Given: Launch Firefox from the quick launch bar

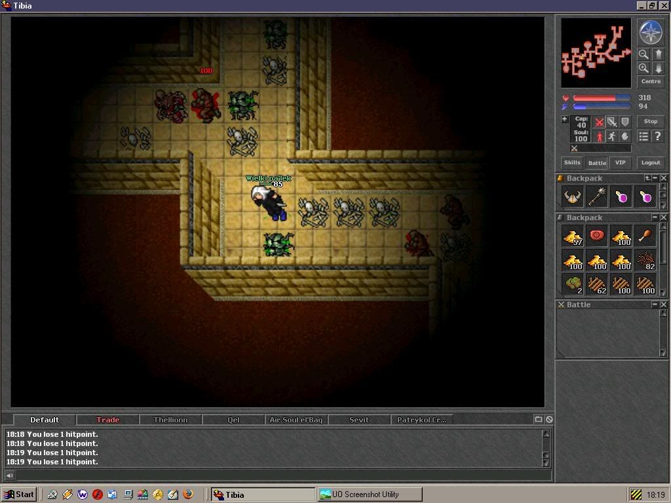Looking at the screenshot, I should click(188, 494).
